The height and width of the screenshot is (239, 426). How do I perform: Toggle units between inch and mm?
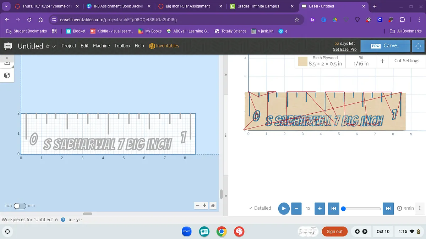20,206
